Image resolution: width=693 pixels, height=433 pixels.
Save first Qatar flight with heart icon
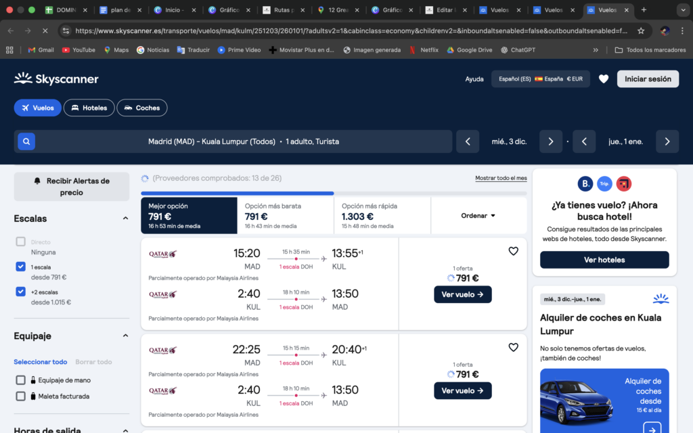[513, 251]
